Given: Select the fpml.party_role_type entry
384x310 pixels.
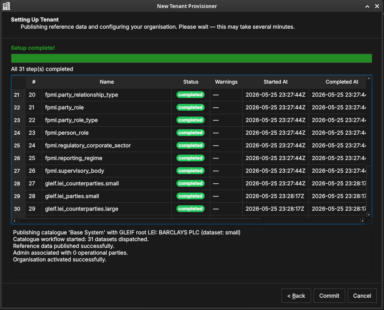Looking at the screenshot, I should coord(71,120).
